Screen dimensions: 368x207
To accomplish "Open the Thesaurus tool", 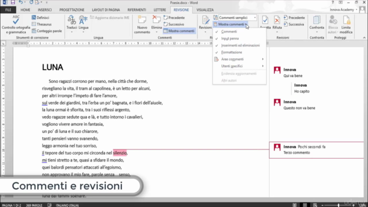I will (41, 24).
